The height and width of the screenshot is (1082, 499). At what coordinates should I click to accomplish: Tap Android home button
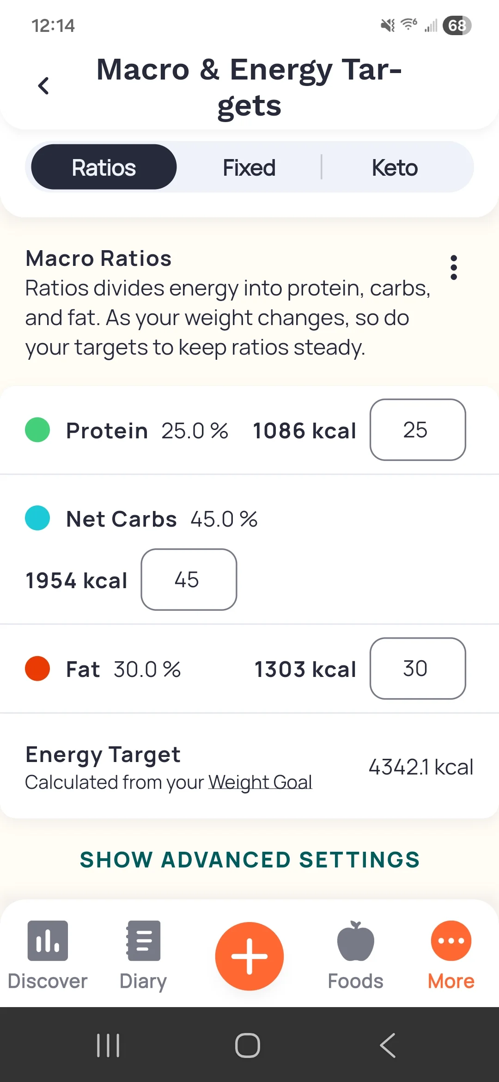(x=248, y=1045)
